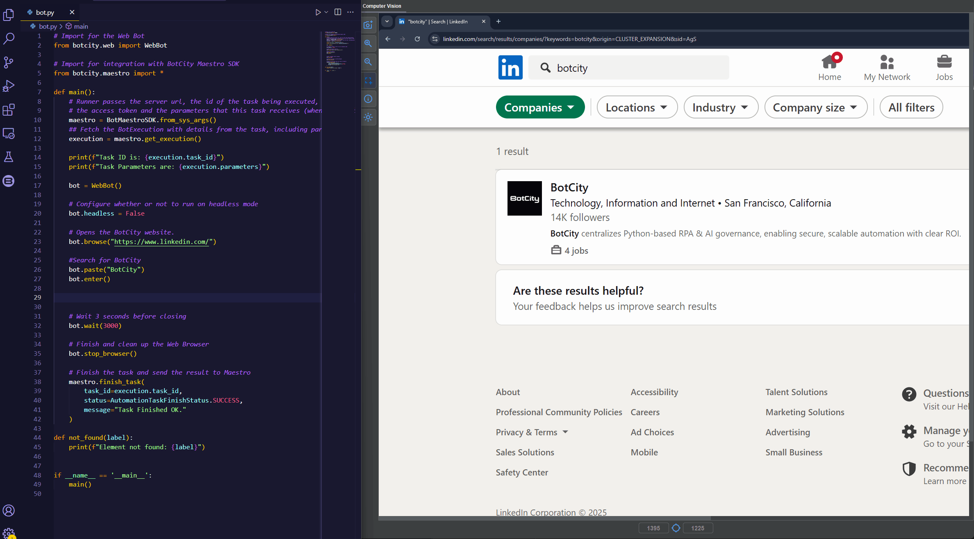Click the BotCity company logo thumbnail
Image resolution: width=974 pixels, height=539 pixels.
click(x=524, y=198)
